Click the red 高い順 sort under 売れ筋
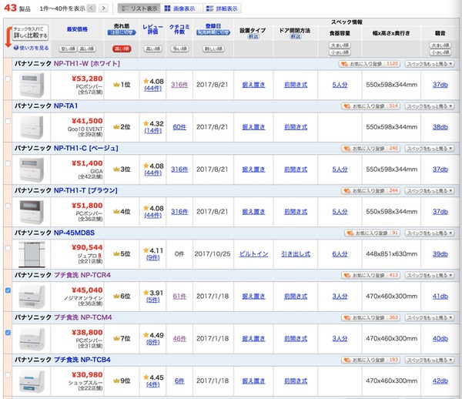This screenshot has width=462, height=399. point(122,49)
